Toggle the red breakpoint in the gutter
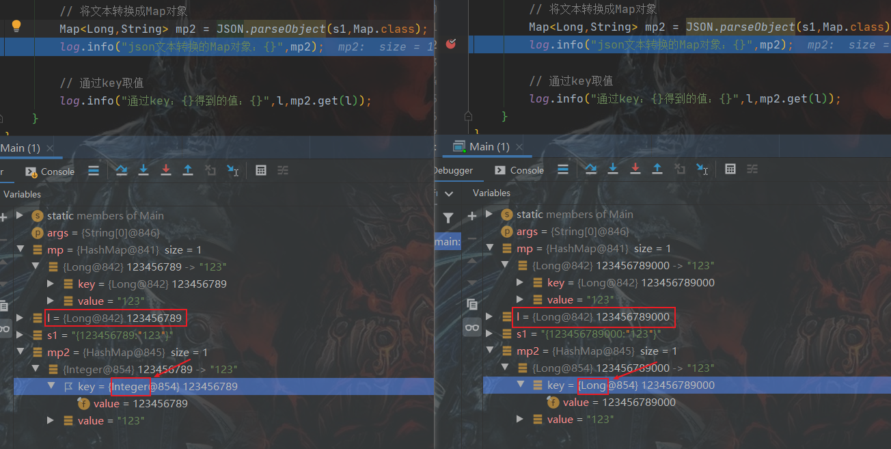891x449 pixels. coord(450,44)
